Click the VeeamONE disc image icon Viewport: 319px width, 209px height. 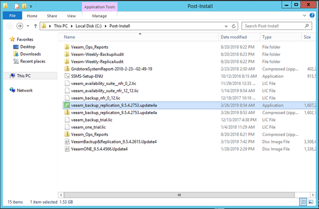(67, 149)
